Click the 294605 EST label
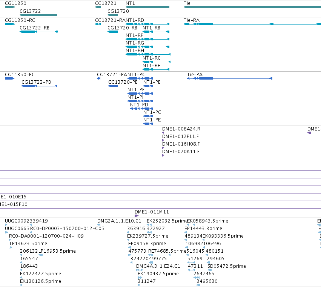The width and height of the screenshot is (321, 287). coord(215,259)
